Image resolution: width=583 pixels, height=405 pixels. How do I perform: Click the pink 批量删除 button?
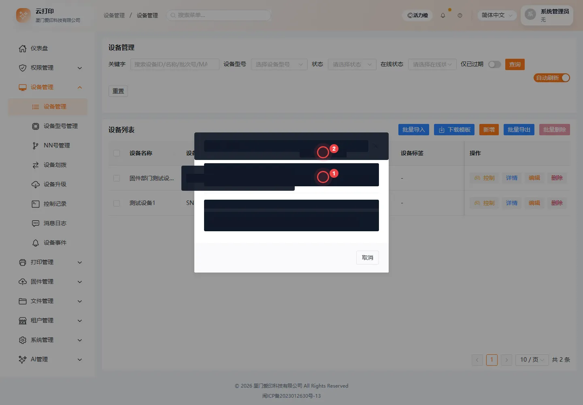pos(555,130)
